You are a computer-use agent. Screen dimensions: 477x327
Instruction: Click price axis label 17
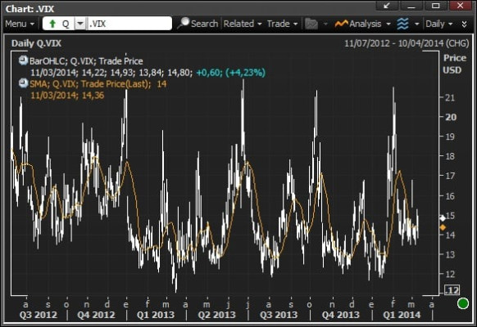(450, 176)
